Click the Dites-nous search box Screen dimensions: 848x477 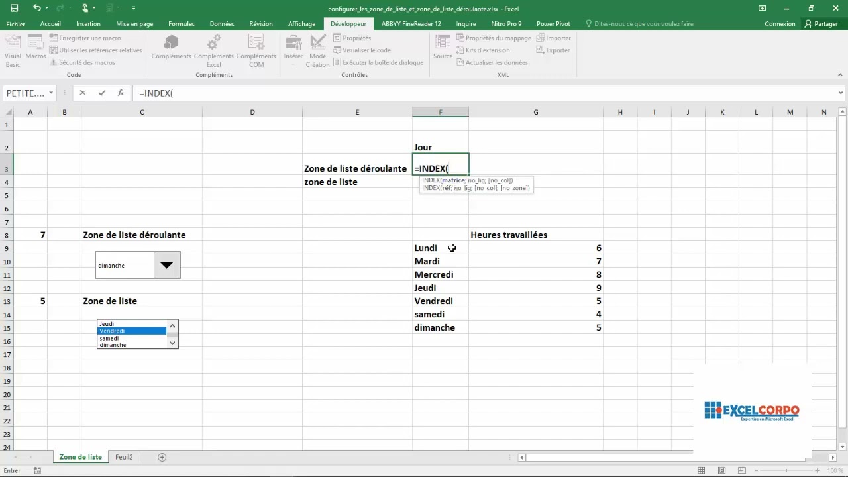(x=640, y=24)
